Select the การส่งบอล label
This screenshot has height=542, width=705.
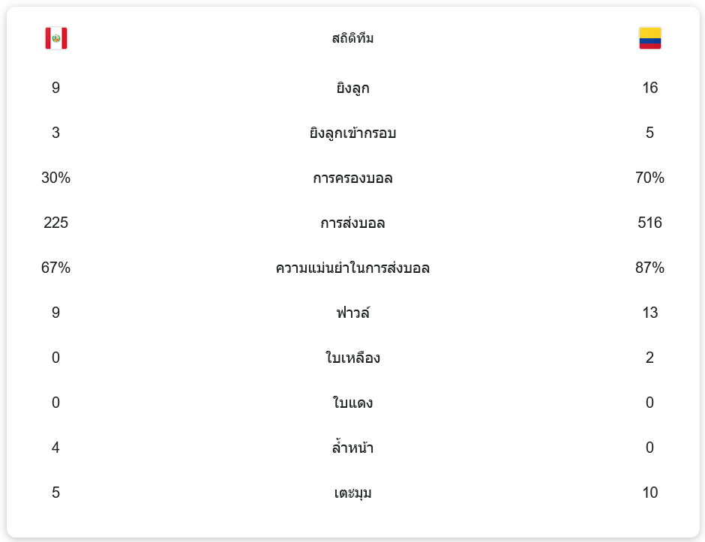(x=352, y=223)
